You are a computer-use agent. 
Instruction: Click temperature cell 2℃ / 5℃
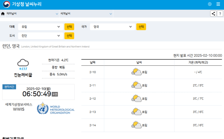tap(198, 85)
